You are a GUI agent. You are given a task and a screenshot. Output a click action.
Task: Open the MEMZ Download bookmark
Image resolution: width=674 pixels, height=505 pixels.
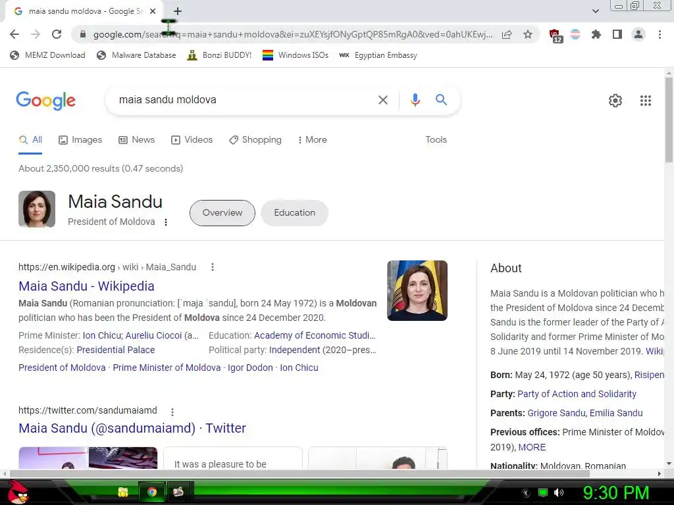(47, 55)
